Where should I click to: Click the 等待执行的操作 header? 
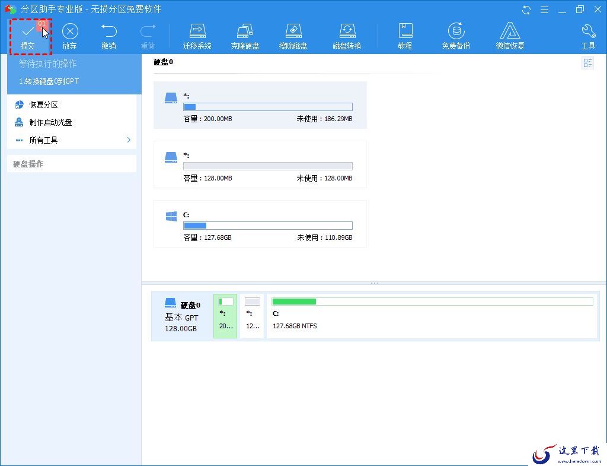[x=47, y=64]
